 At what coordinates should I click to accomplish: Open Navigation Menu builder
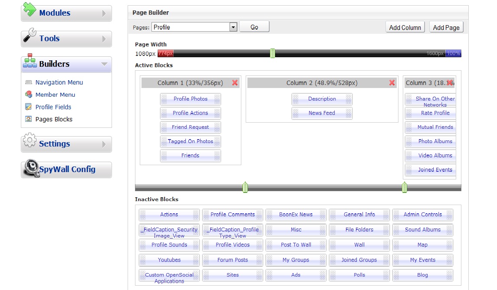[59, 82]
